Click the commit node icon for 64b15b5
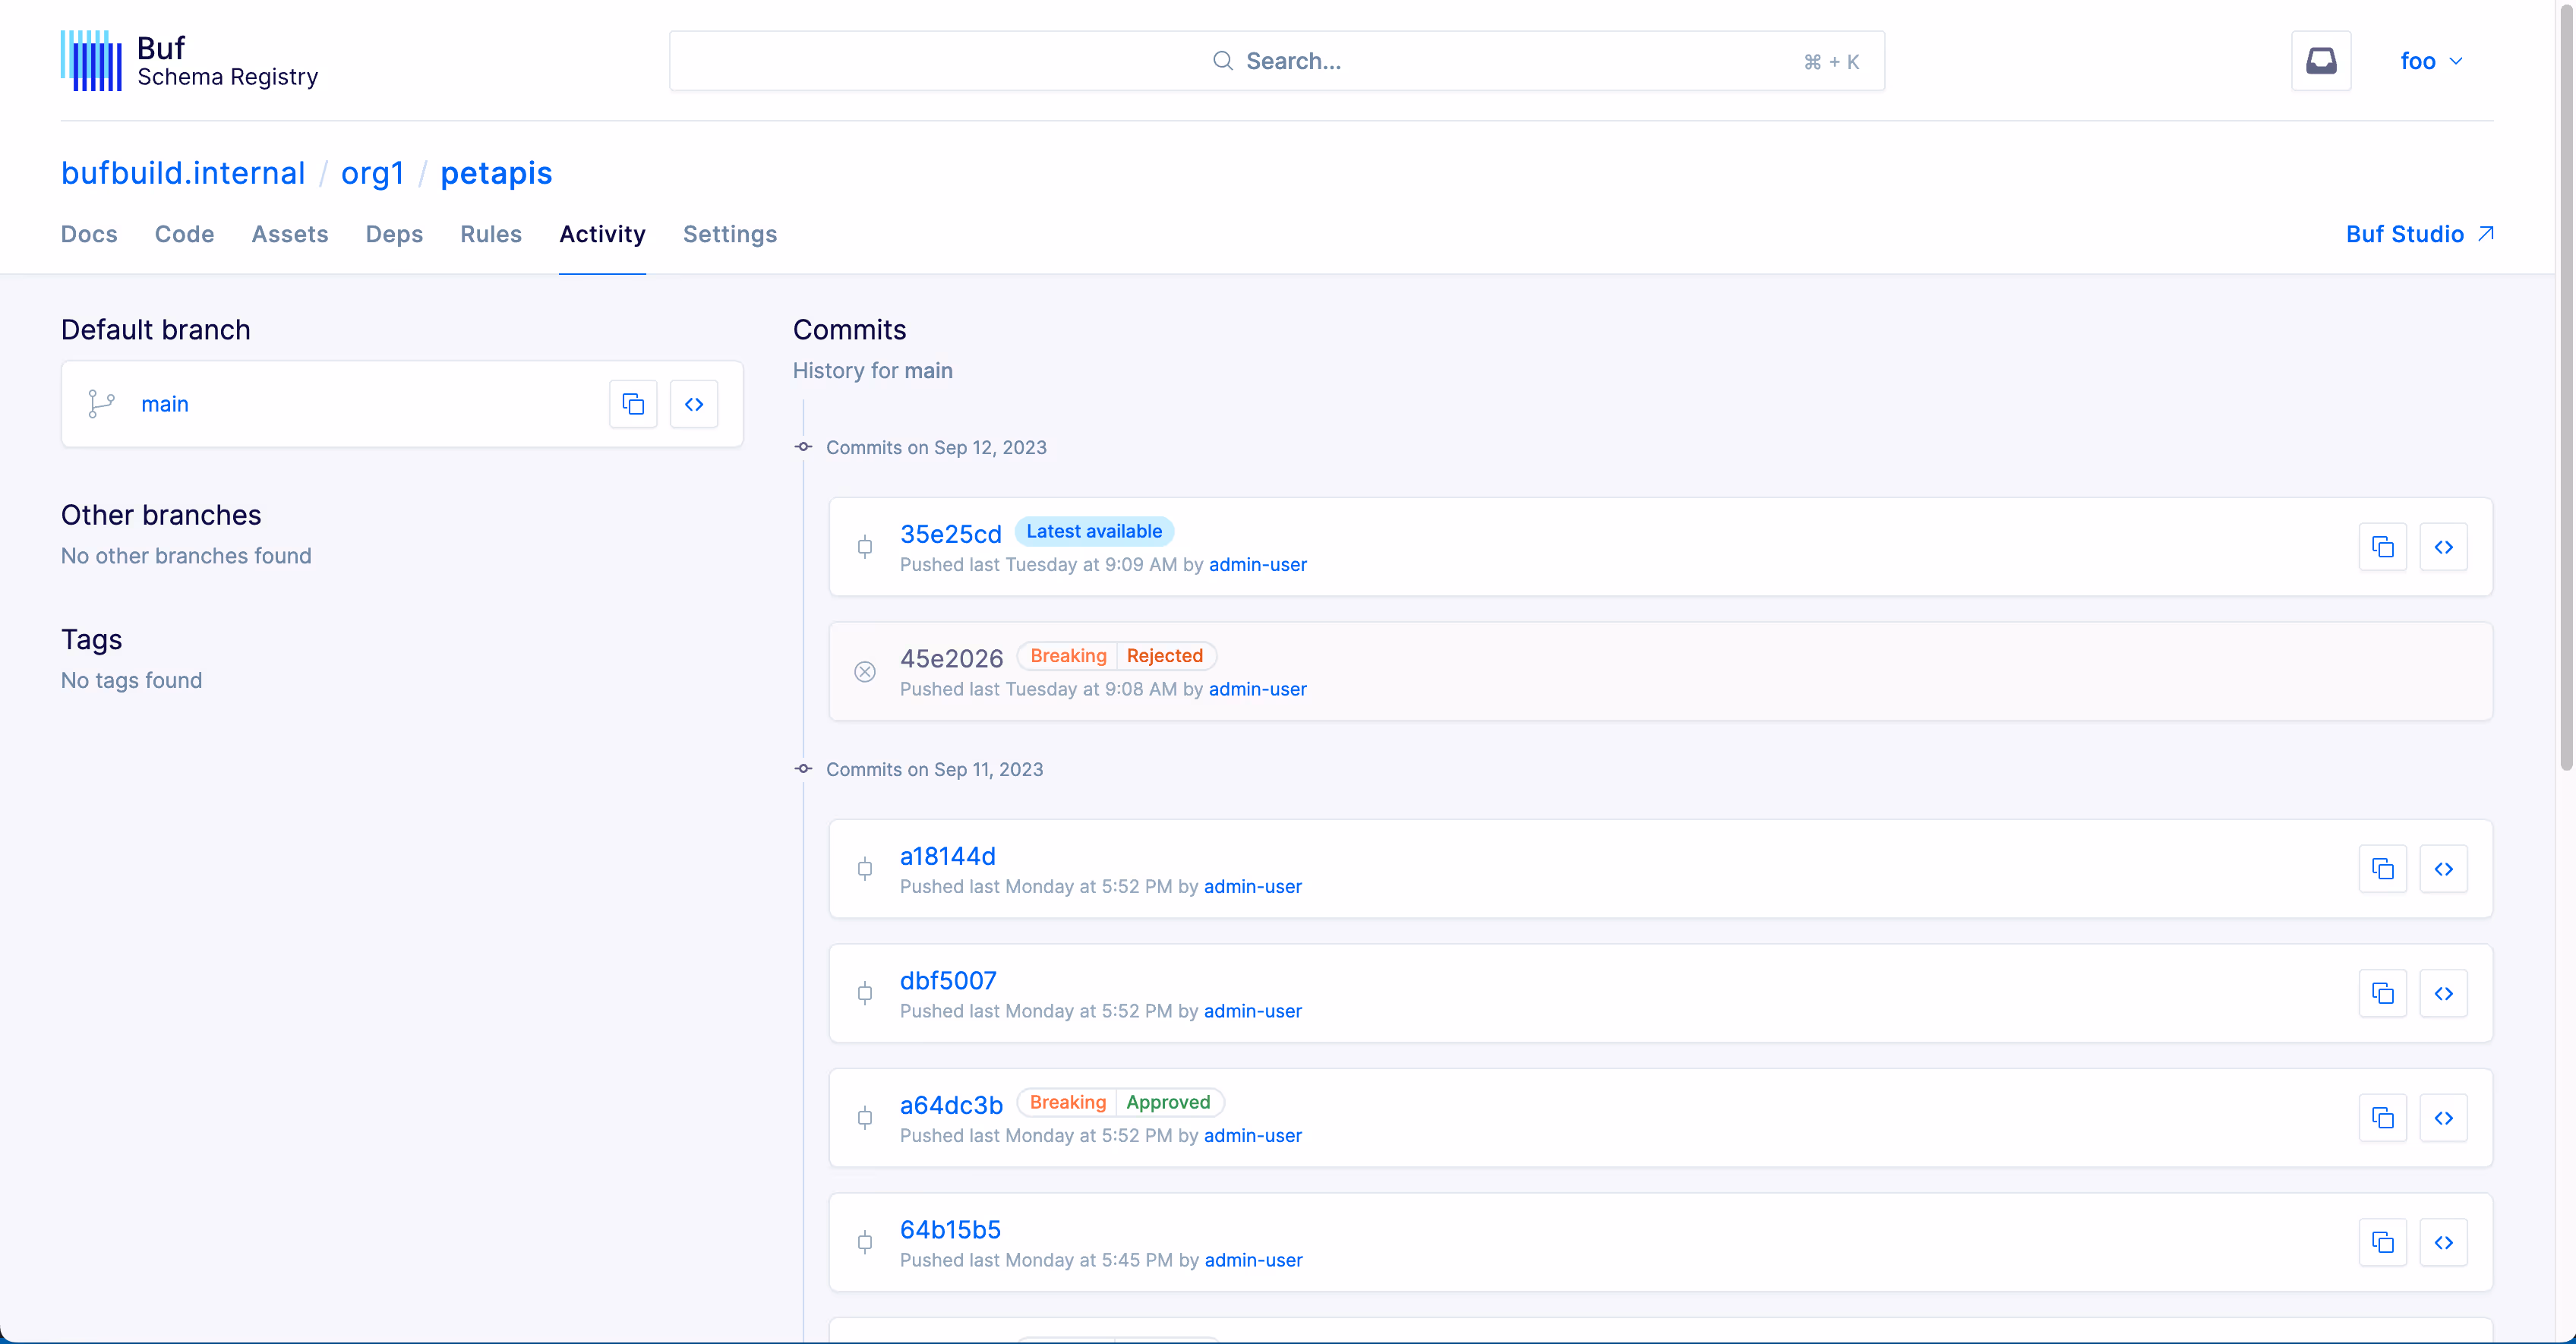Viewport: 2576px width, 1344px height. coord(865,1242)
